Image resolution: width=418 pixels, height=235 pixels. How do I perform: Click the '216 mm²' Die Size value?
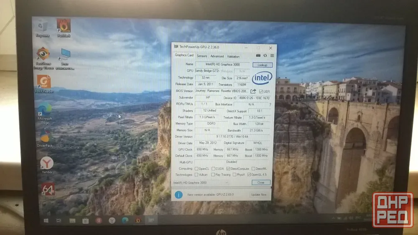pos(242,78)
